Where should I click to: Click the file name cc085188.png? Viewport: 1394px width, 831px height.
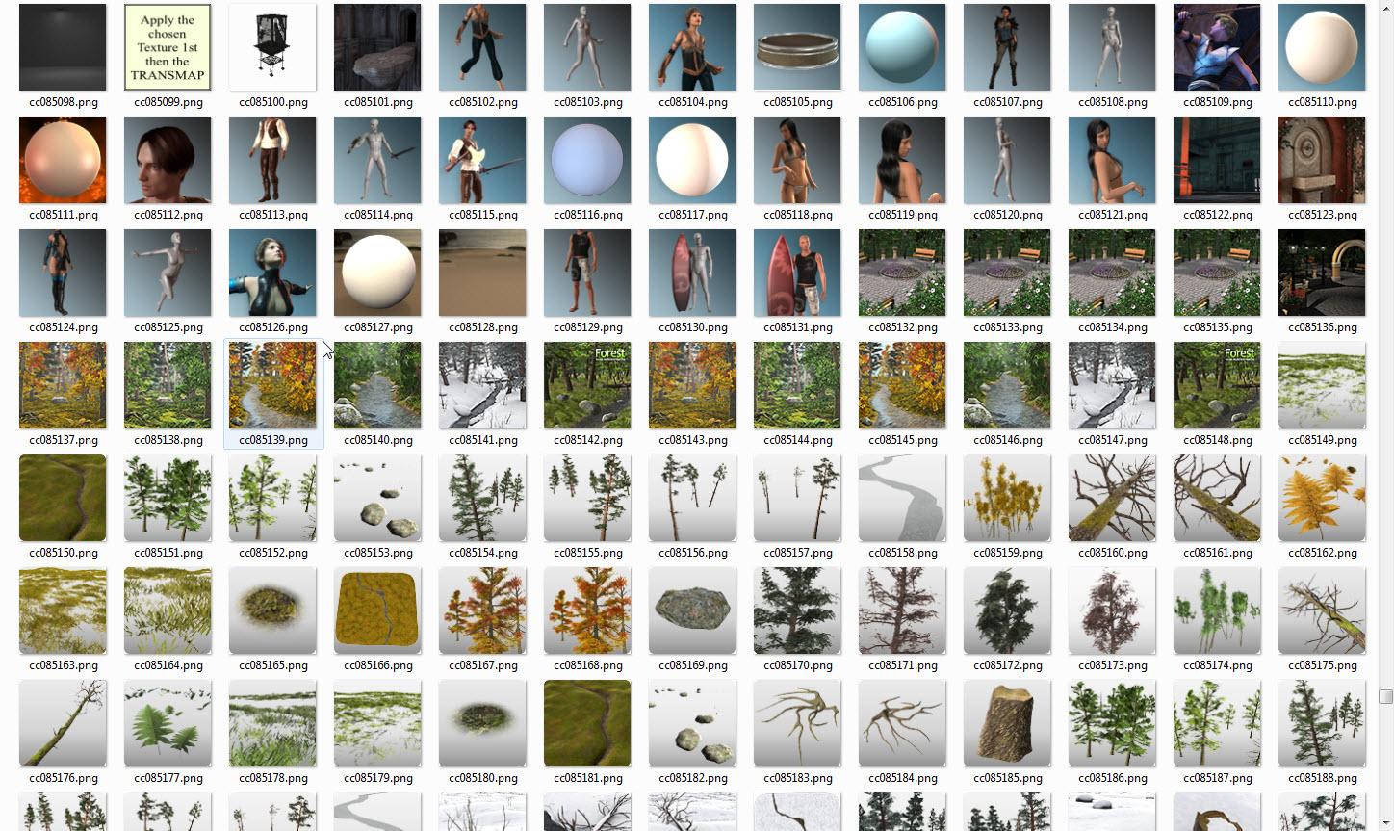pyautogui.click(x=1323, y=778)
